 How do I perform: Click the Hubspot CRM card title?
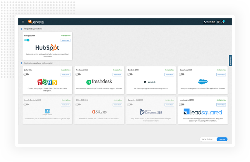tap(30, 36)
